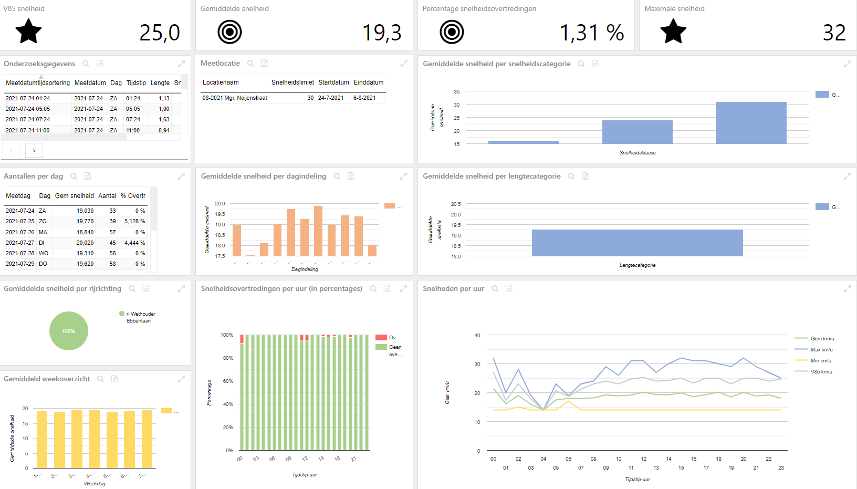Click the export icon of the Snelheden per uur panel
Image resolution: width=857 pixels, height=489 pixels.
508,288
